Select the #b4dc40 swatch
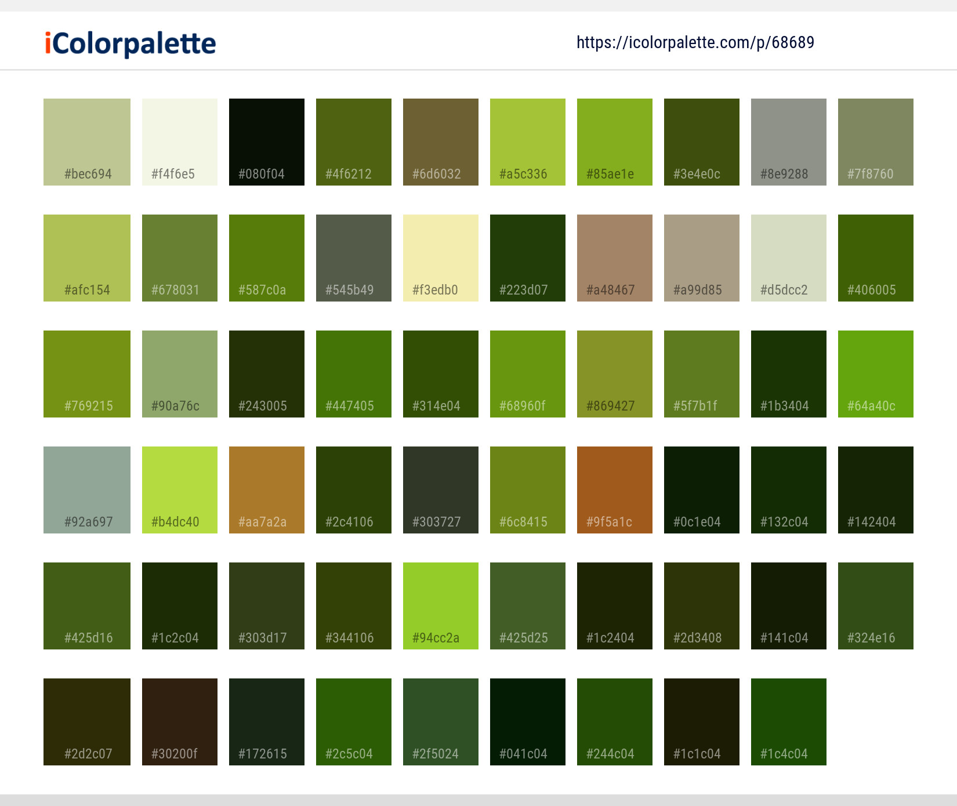957x806 pixels. click(x=180, y=490)
